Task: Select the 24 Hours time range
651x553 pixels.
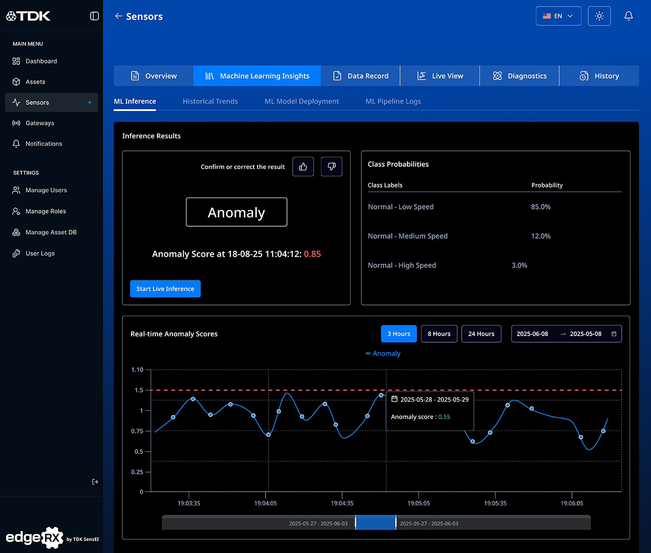Action: pos(481,334)
